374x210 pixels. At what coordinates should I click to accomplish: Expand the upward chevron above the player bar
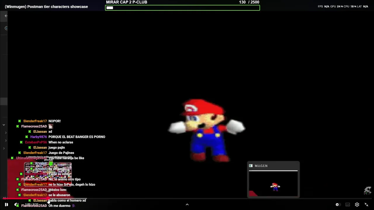pos(187,204)
